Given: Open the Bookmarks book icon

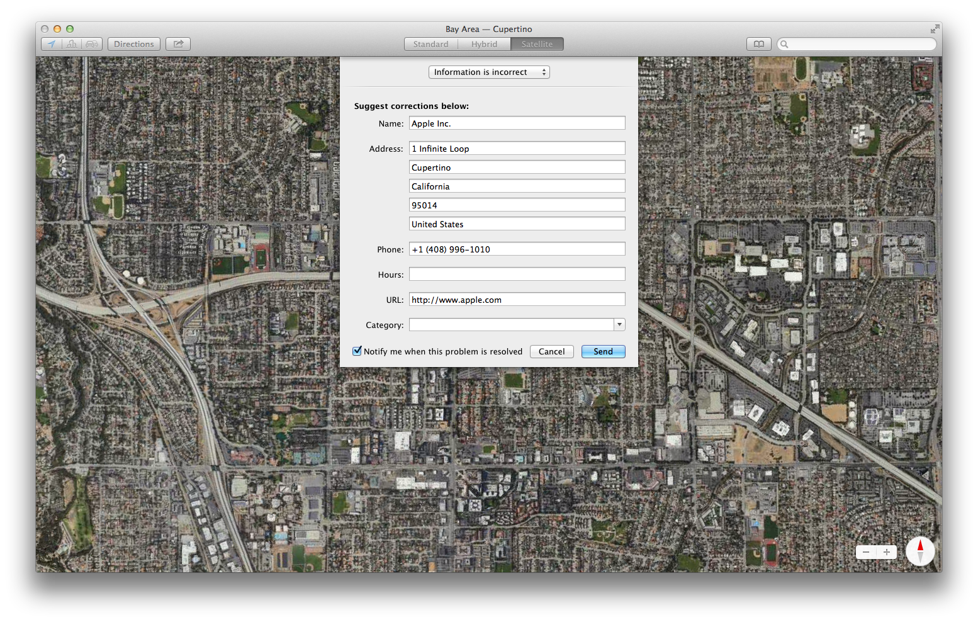Looking at the screenshot, I should coord(759,44).
